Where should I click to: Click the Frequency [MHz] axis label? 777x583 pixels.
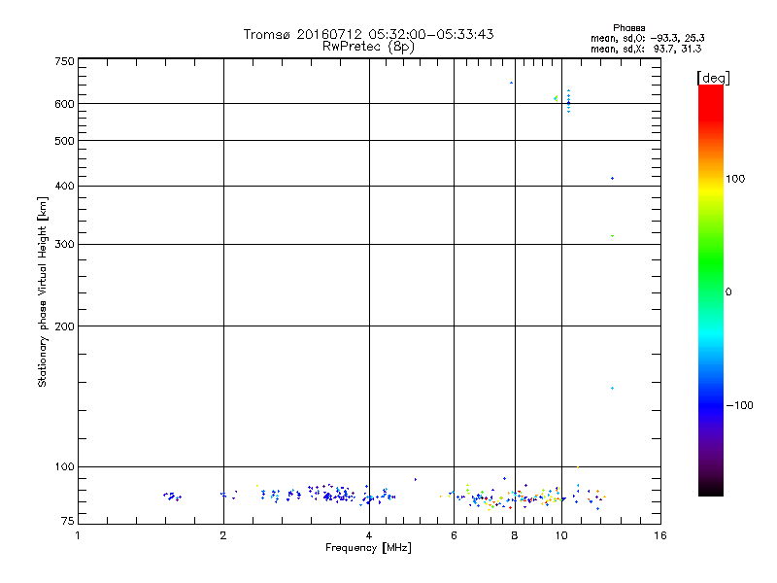pos(368,549)
